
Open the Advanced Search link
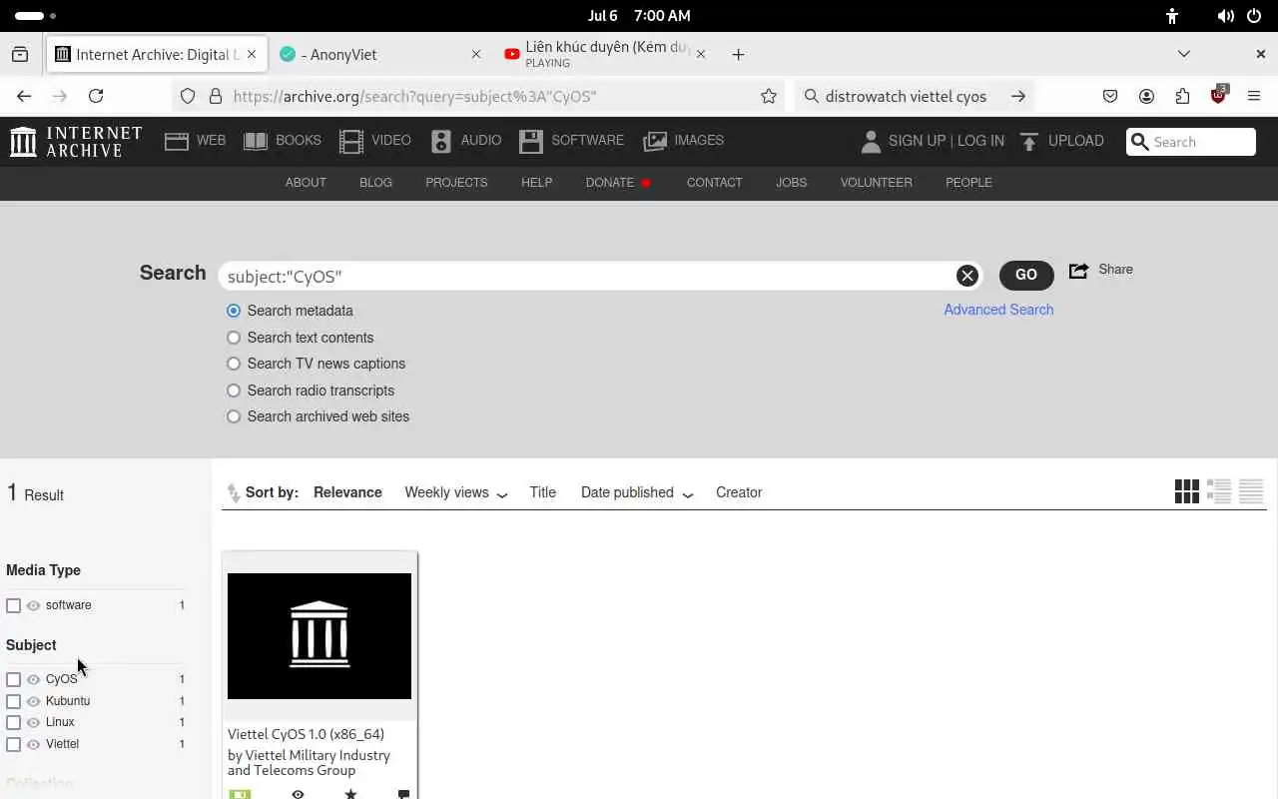(998, 310)
